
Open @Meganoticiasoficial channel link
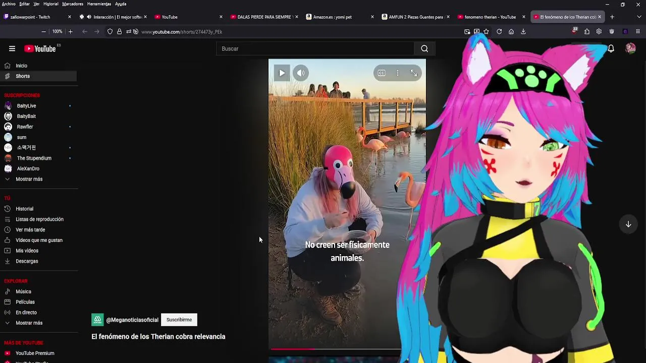pyautogui.click(x=132, y=320)
